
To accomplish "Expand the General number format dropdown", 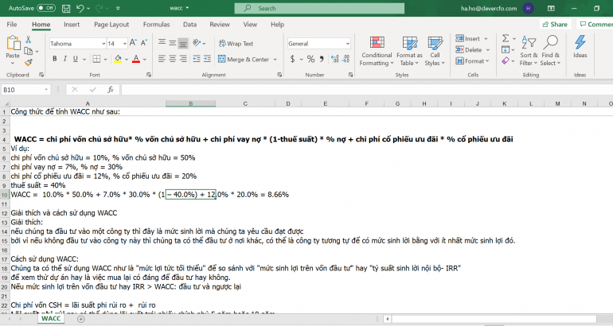I will (346, 44).
